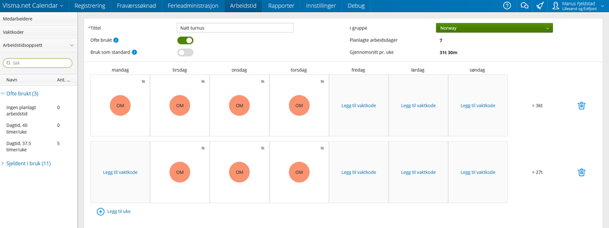Viewport: 609px width, 228px height.
Task: Select the Arbeidstid tab
Action: point(243,6)
